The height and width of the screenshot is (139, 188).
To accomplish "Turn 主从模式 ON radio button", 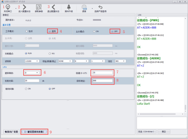I will click(x=94, y=31).
